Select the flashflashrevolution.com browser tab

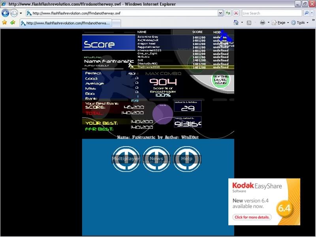pos(66,23)
